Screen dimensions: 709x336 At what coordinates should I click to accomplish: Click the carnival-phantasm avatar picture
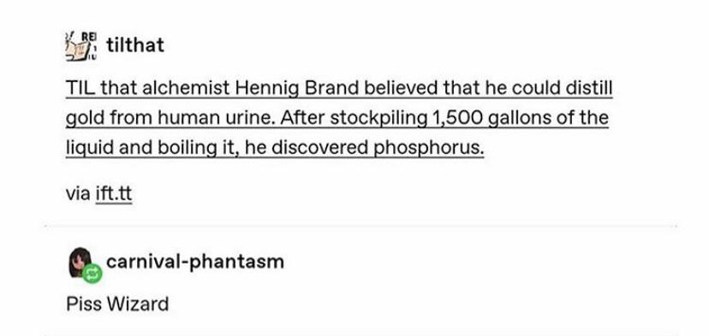click(80, 262)
